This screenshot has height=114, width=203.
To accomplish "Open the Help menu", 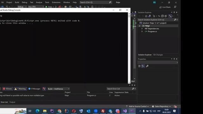I will (75, 2).
